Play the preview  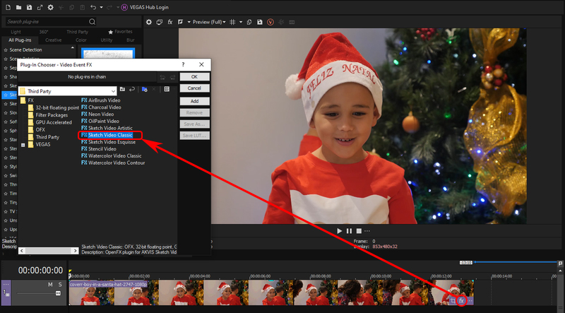(x=339, y=231)
